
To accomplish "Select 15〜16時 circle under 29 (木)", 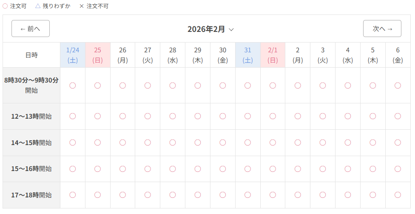I will click(x=198, y=169).
